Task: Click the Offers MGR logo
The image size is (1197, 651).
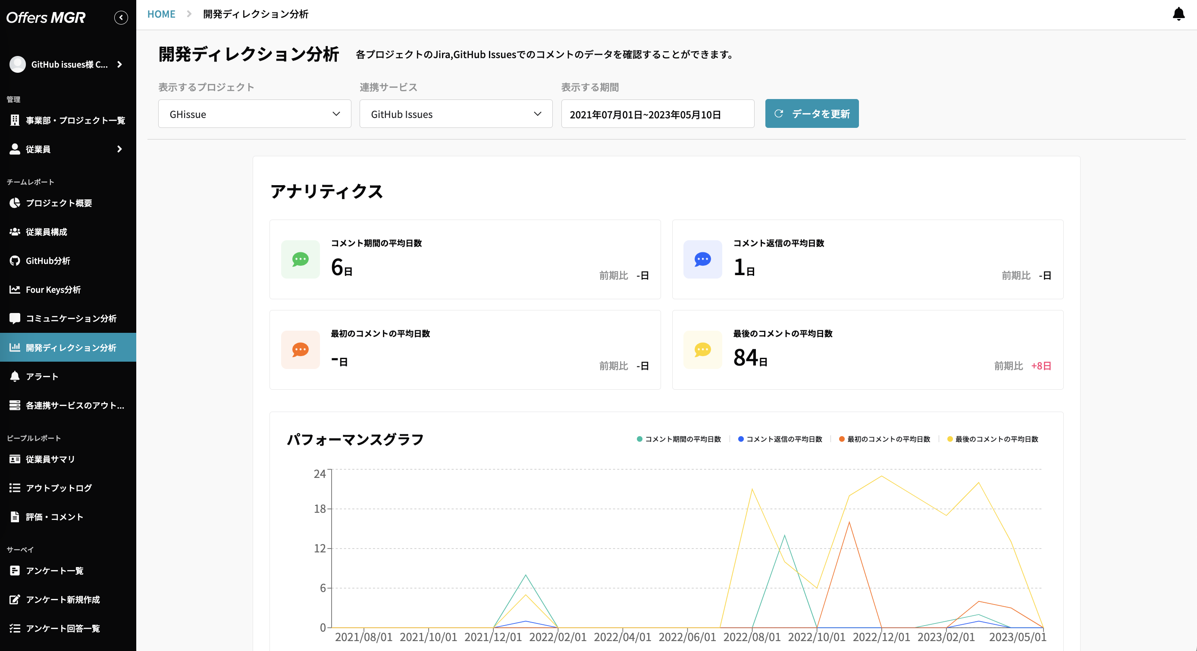Action: (x=46, y=18)
